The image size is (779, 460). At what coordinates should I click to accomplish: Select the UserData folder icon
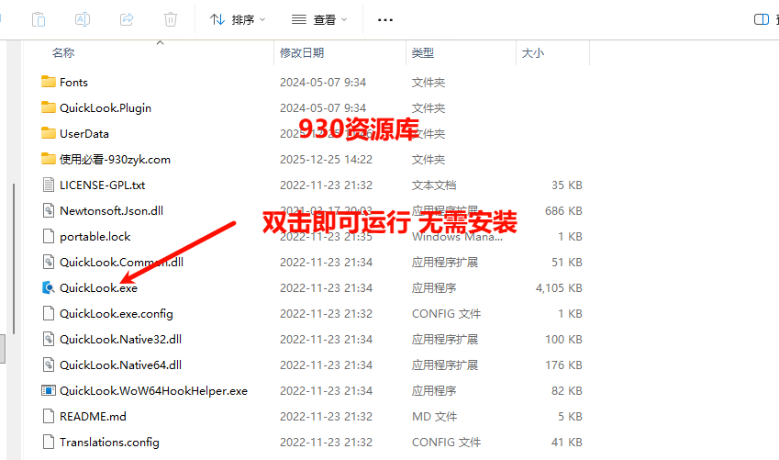(49, 133)
